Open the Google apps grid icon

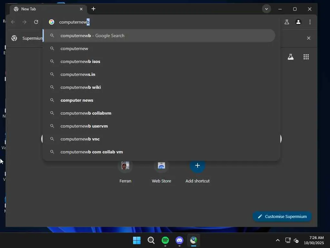pyautogui.click(x=306, y=57)
